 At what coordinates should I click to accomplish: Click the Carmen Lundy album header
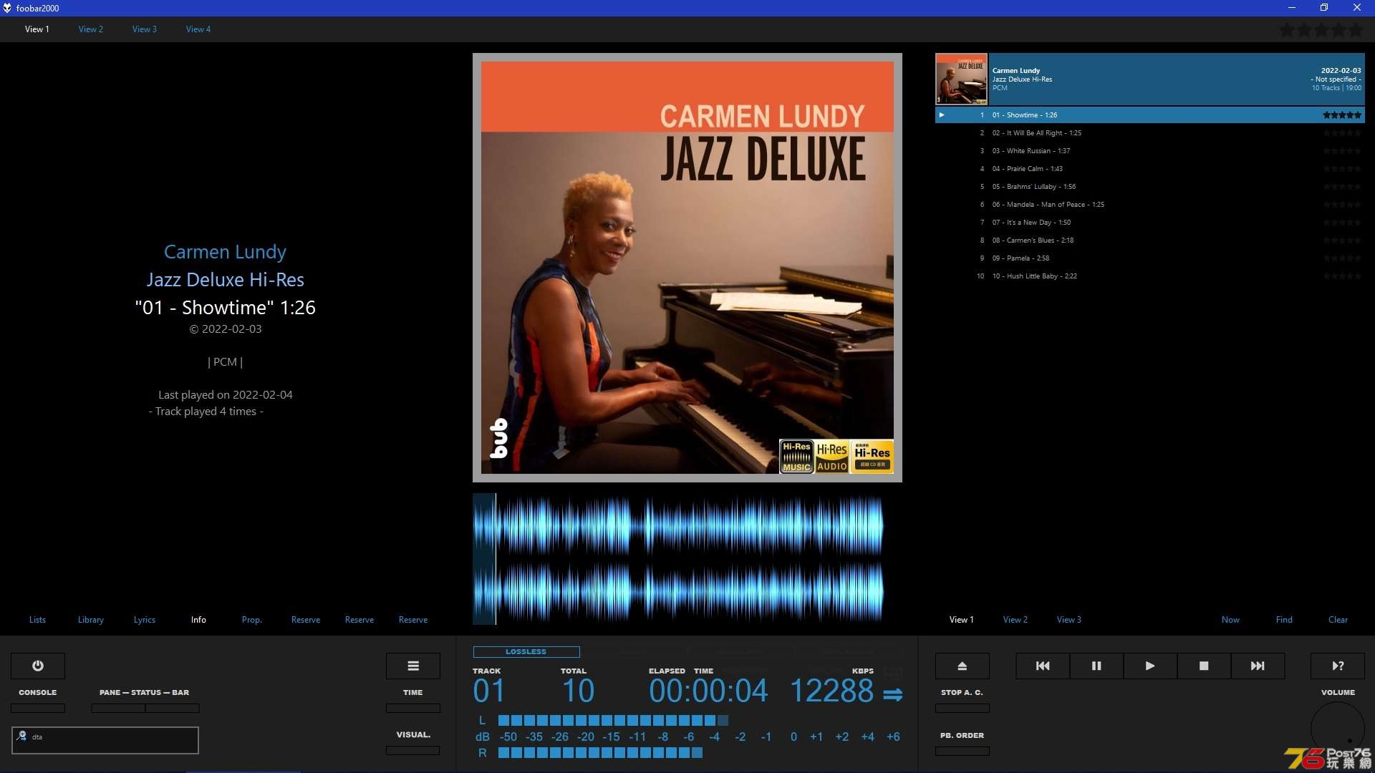click(1176, 79)
